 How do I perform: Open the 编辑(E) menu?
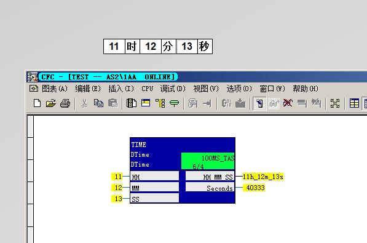pos(88,89)
